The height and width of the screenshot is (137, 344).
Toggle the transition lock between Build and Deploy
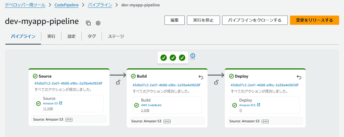(216, 83)
